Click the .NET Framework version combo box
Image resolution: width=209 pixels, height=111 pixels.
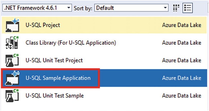pos(37,8)
